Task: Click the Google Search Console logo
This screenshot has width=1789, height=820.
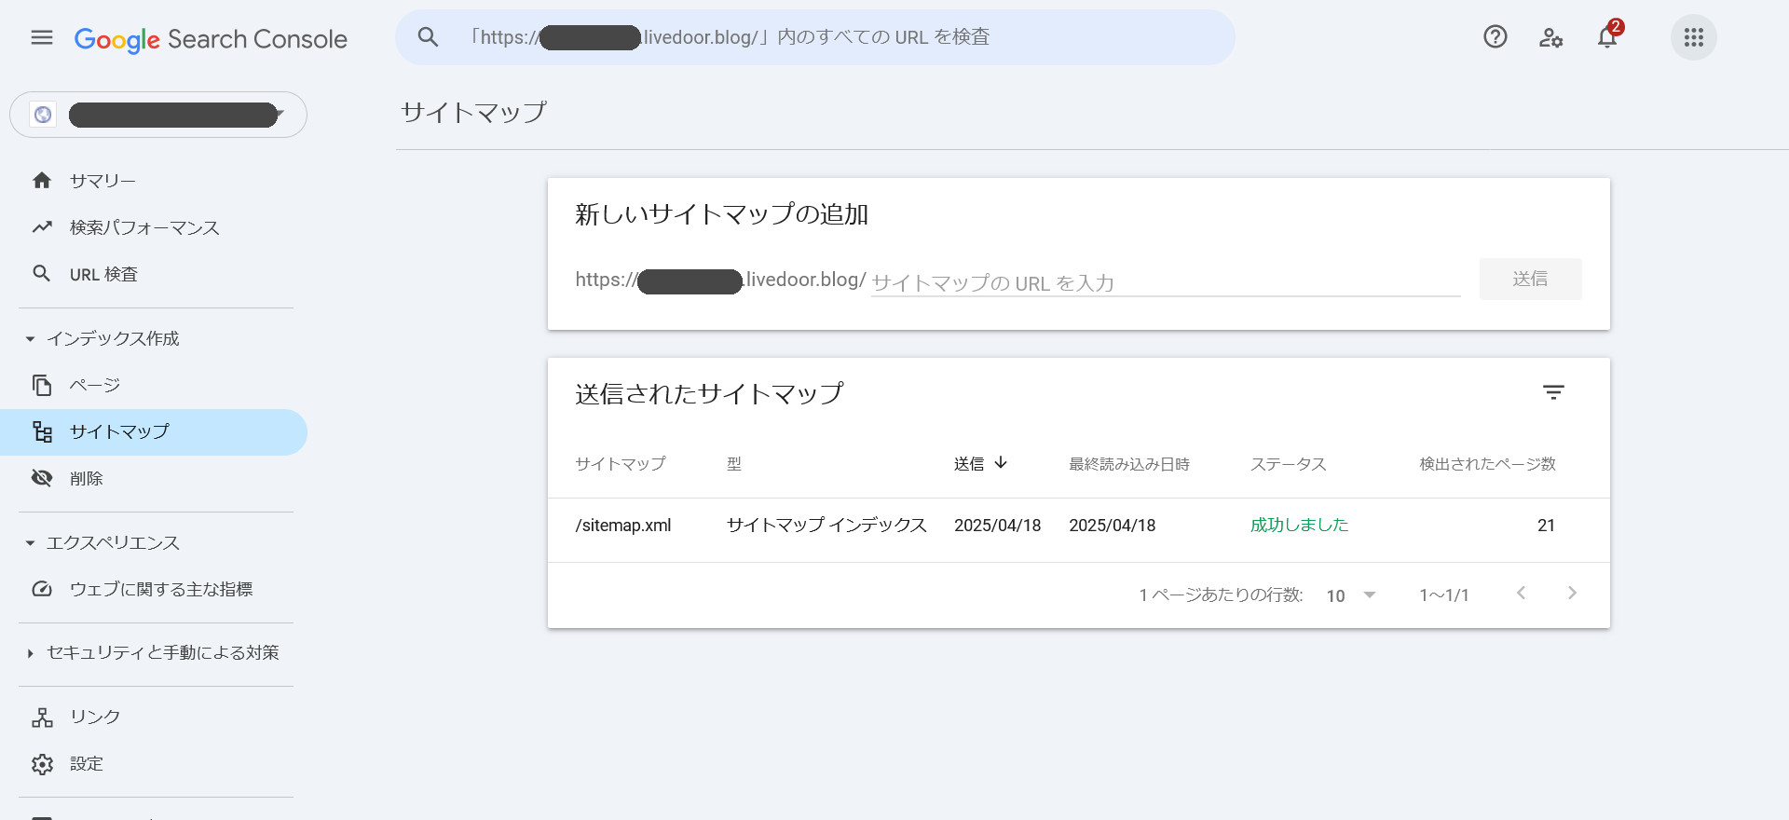Action: (x=211, y=39)
